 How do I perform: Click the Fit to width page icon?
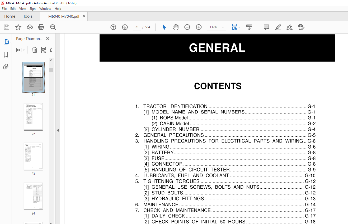point(234,27)
